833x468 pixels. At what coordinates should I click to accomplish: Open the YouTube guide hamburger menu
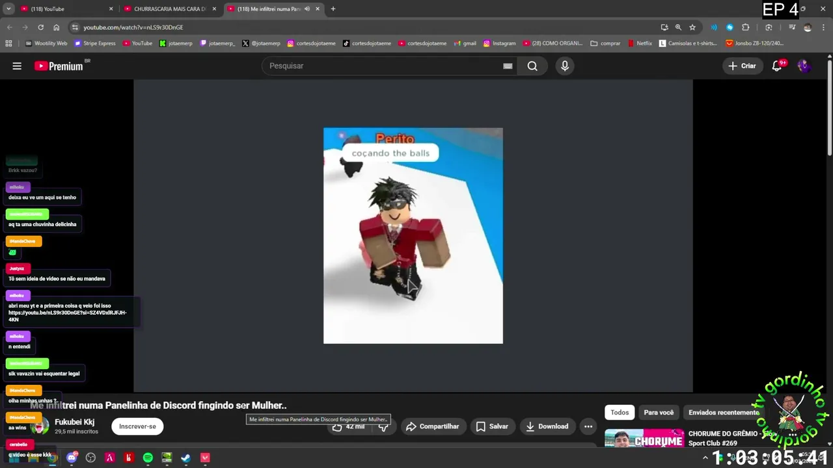17,66
